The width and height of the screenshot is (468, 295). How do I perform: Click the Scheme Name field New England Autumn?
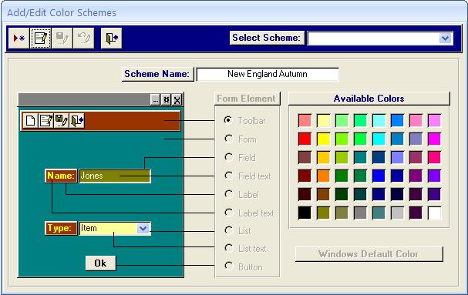click(268, 74)
